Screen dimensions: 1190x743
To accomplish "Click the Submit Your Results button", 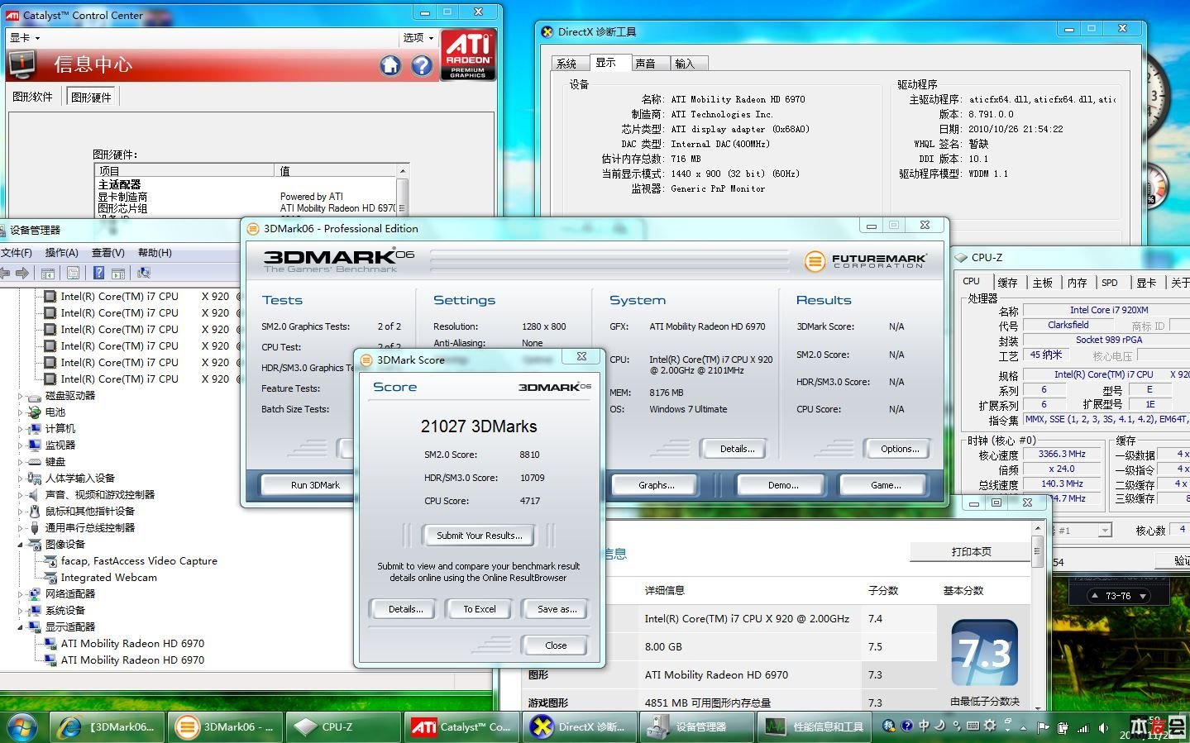I will pos(479,536).
